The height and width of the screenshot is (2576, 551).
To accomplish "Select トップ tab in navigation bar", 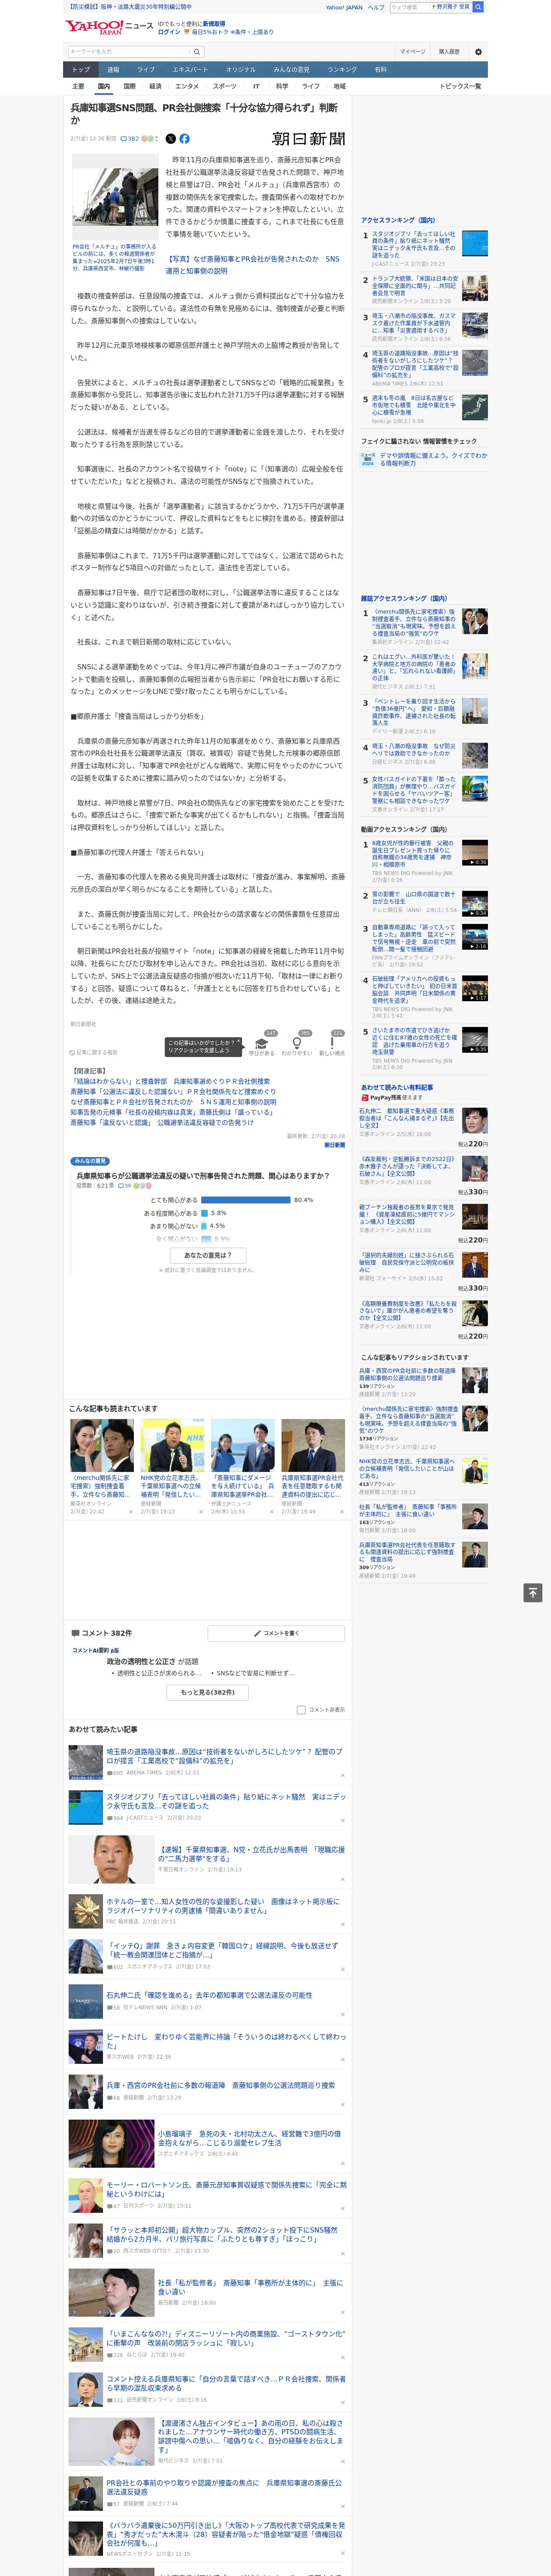I will point(81,69).
